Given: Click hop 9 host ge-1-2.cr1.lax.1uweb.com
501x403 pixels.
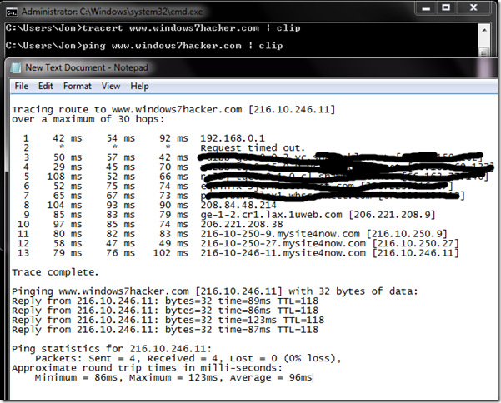Looking at the screenshot, I should click(x=271, y=215).
